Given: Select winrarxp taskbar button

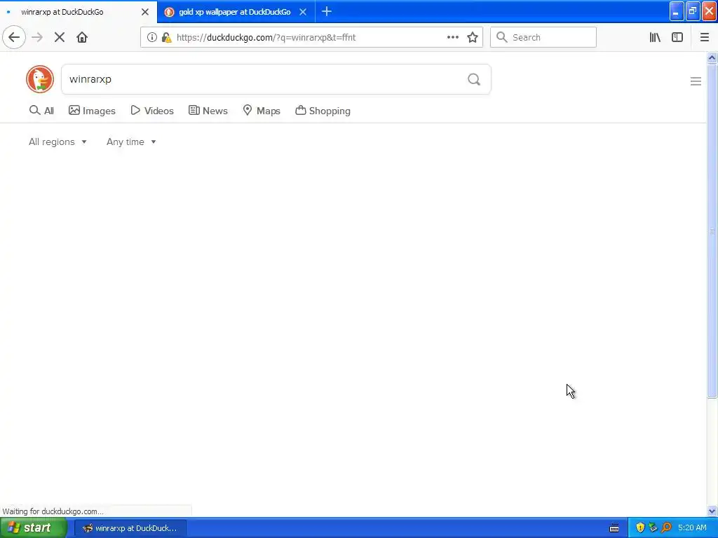Looking at the screenshot, I should (130, 528).
